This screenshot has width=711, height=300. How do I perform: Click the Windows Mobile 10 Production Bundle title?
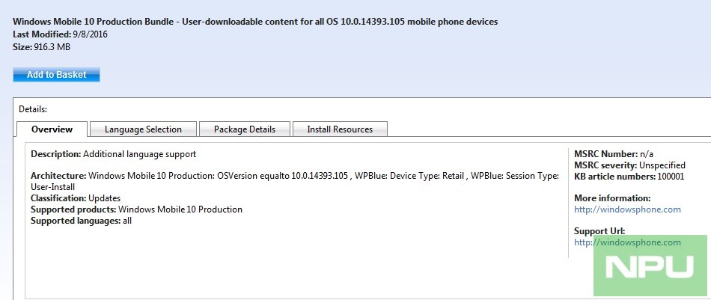pyautogui.click(x=255, y=22)
